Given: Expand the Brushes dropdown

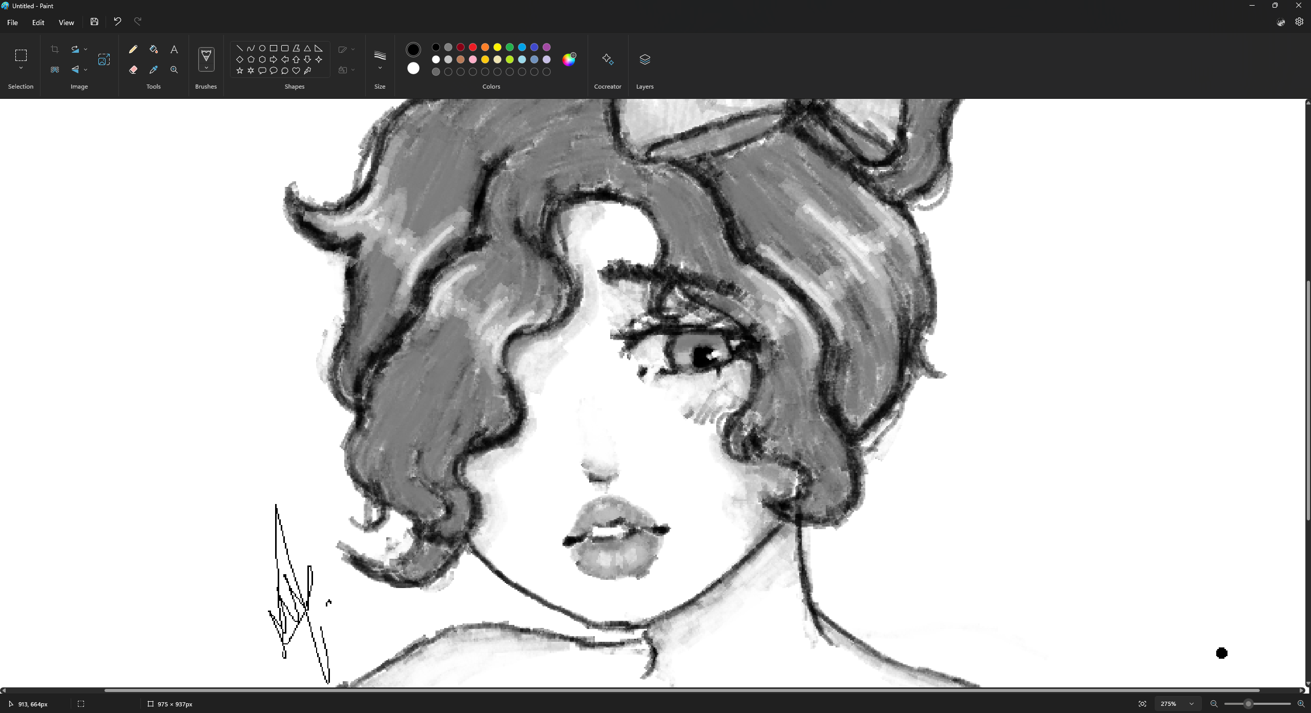Looking at the screenshot, I should coord(206,68).
